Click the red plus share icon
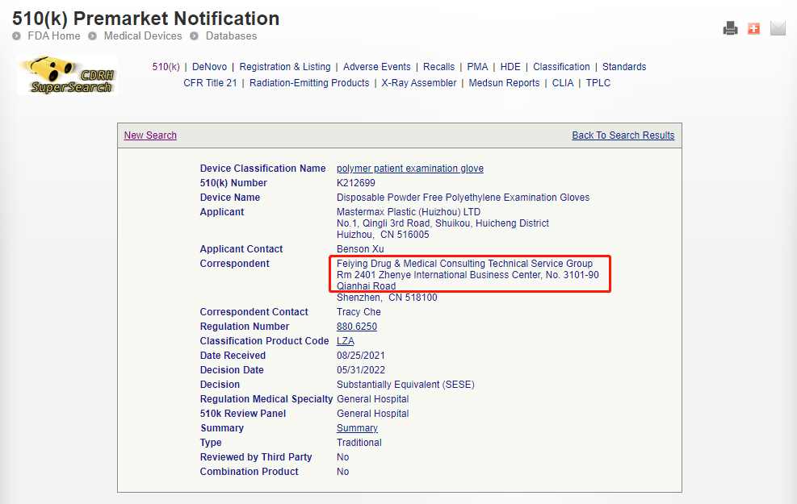797x504 pixels. point(753,29)
